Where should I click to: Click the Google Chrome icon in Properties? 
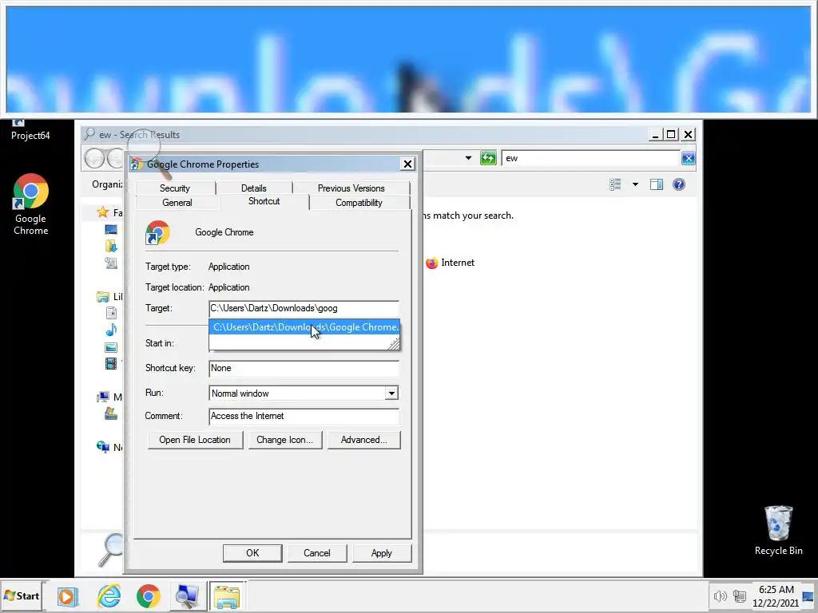point(157,232)
